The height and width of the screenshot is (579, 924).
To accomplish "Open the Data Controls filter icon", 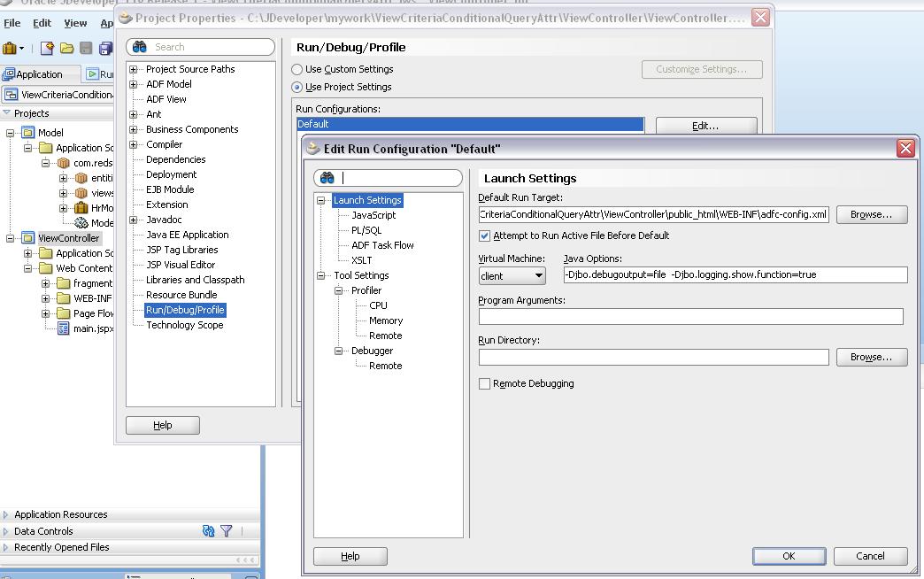I will [x=226, y=531].
